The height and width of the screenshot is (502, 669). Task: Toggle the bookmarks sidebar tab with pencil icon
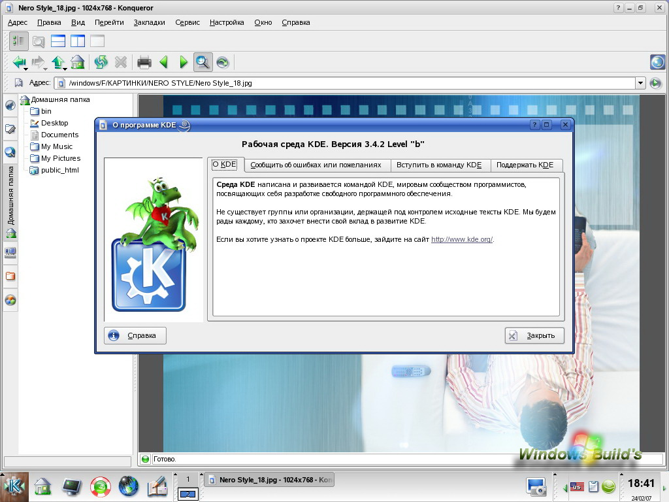10,129
